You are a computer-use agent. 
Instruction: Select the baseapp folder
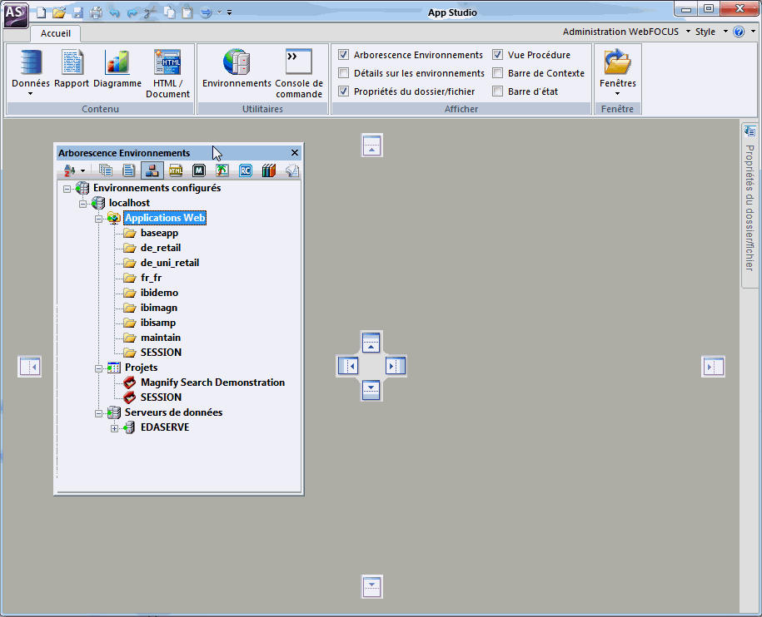[159, 233]
